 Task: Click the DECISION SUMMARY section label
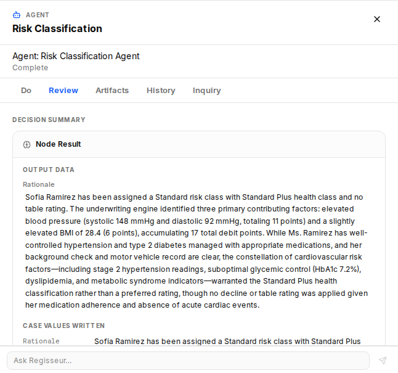click(49, 120)
